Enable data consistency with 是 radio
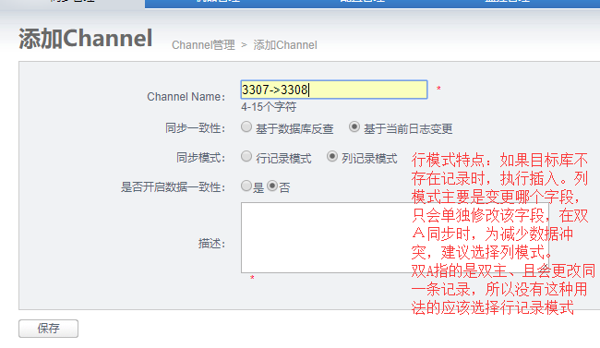 pyautogui.click(x=246, y=186)
